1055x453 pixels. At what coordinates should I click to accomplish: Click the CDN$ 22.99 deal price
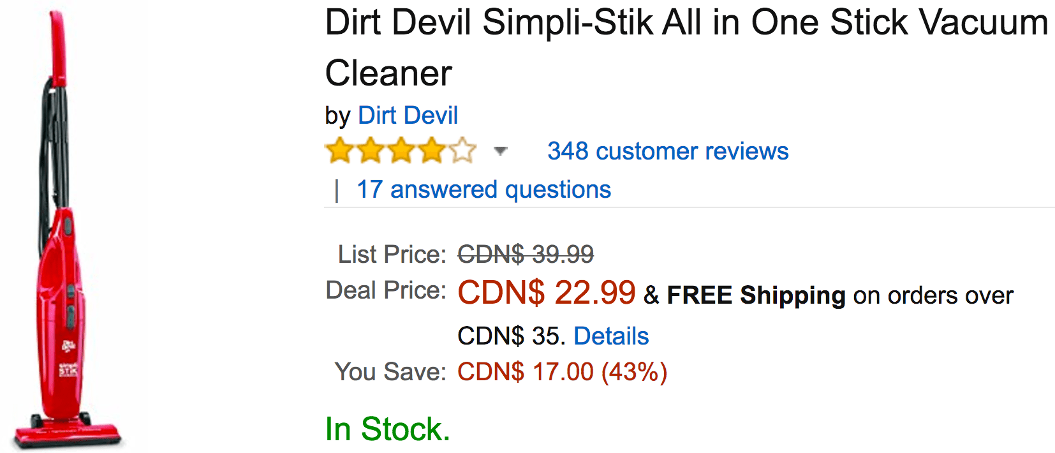tap(547, 293)
